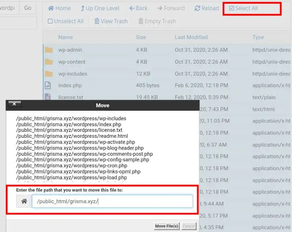
Task: Click wp-blog-header.php path in Move list
Action: click(80, 148)
